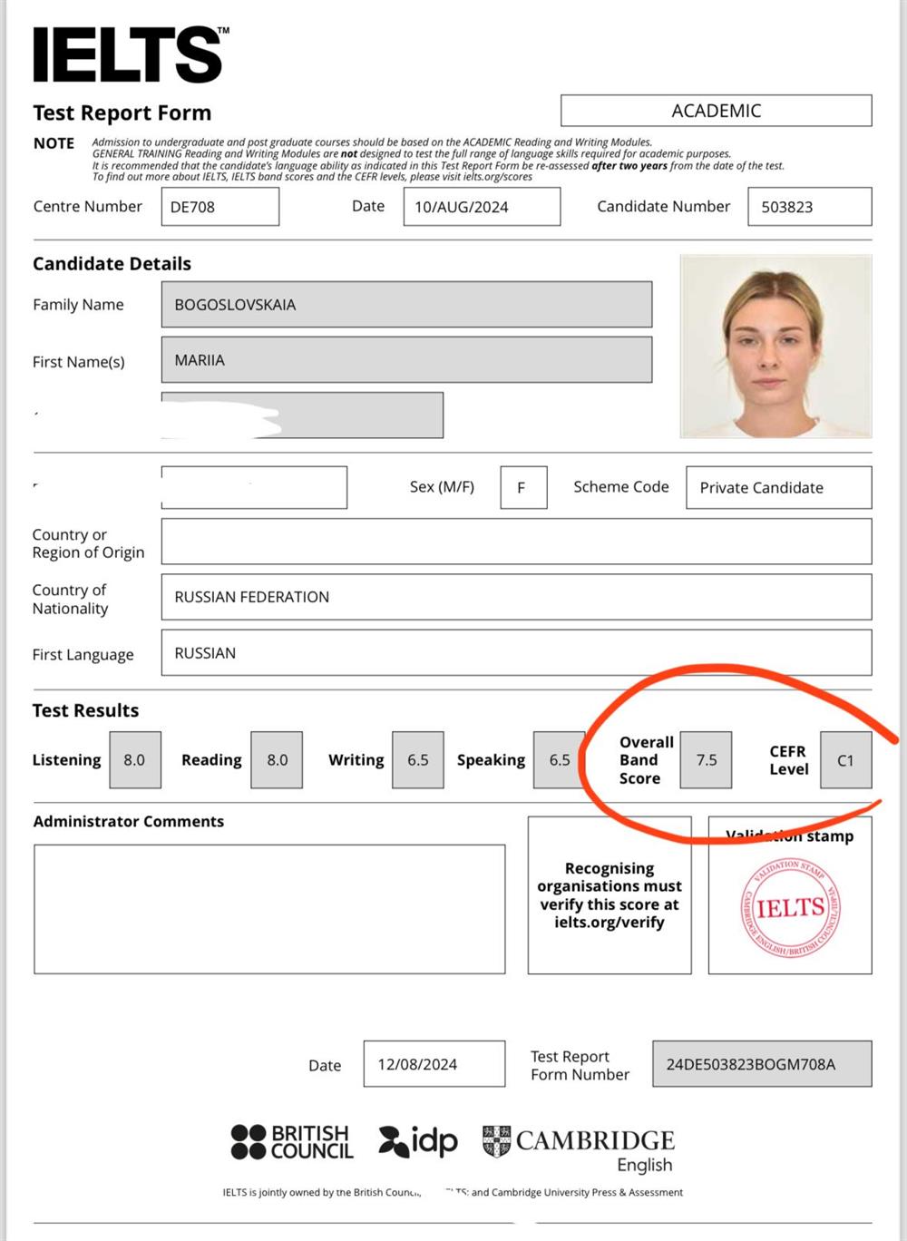Viewport: 907px width, 1241px height.
Task: Click the 'Candidate Details' heading
Action: [x=112, y=264]
